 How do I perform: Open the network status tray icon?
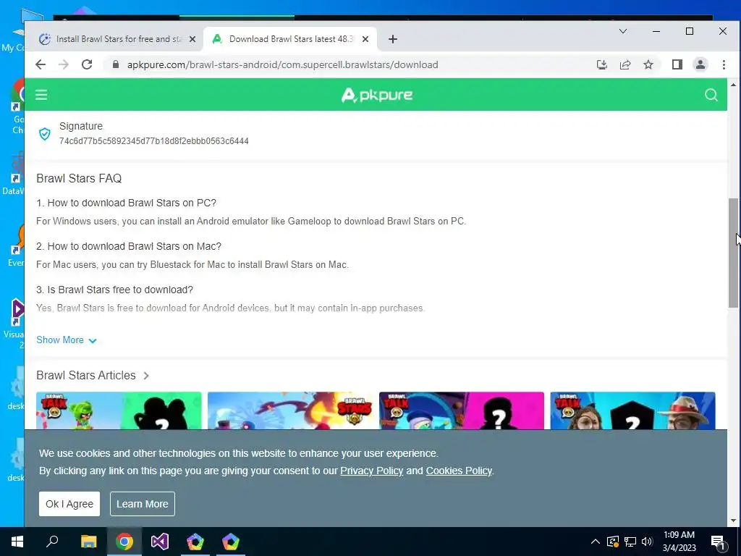pyautogui.click(x=630, y=542)
